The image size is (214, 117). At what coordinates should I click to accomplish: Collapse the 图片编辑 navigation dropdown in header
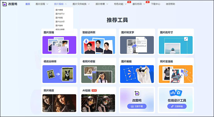point(60,4)
